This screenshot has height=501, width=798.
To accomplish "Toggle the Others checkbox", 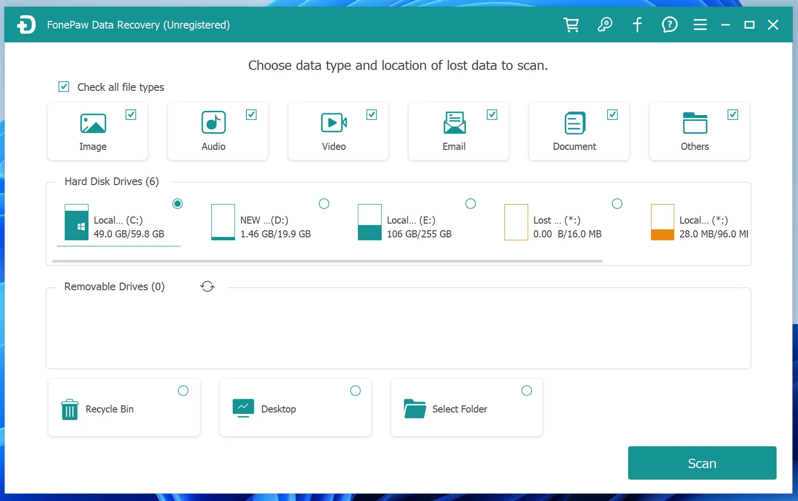I will [x=733, y=115].
